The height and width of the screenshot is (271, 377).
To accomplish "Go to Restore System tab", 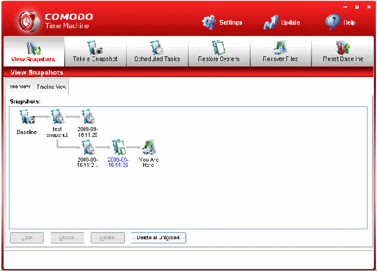I will click(x=219, y=52).
